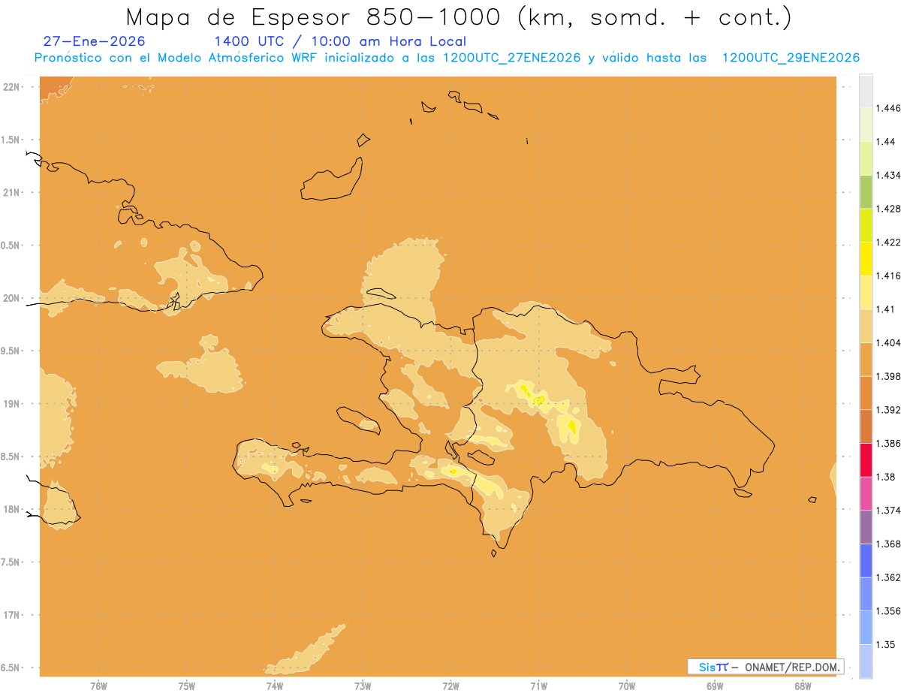Viewport: 901px width, 696px height.
Task: Click the 71W longitude label
Action: pyautogui.click(x=538, y=686)
